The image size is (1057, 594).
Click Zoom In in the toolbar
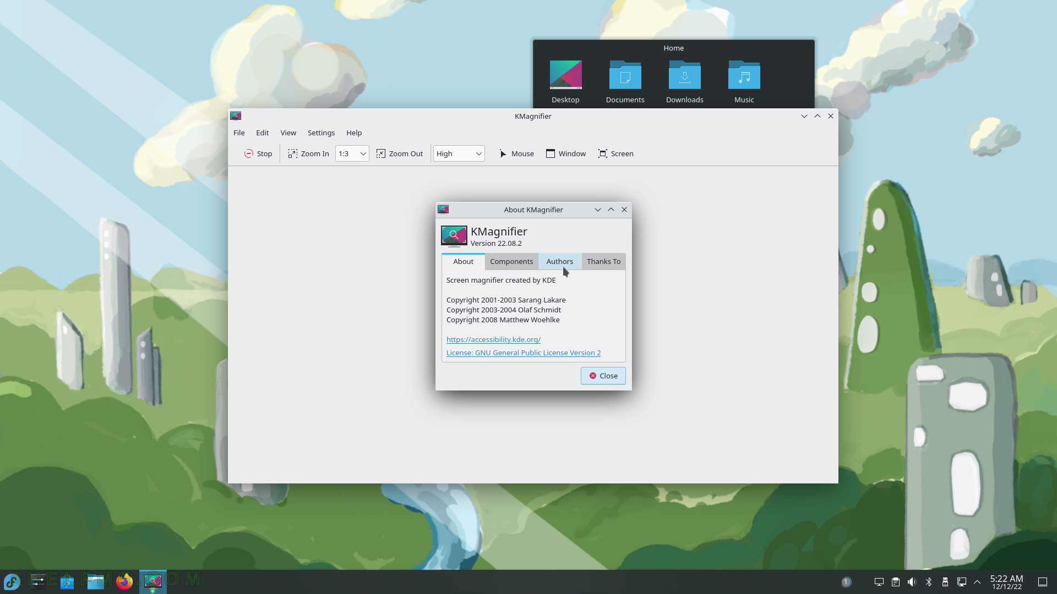pos(308,153)
